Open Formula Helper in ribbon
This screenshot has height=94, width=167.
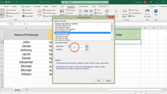(x=125, y=13)
